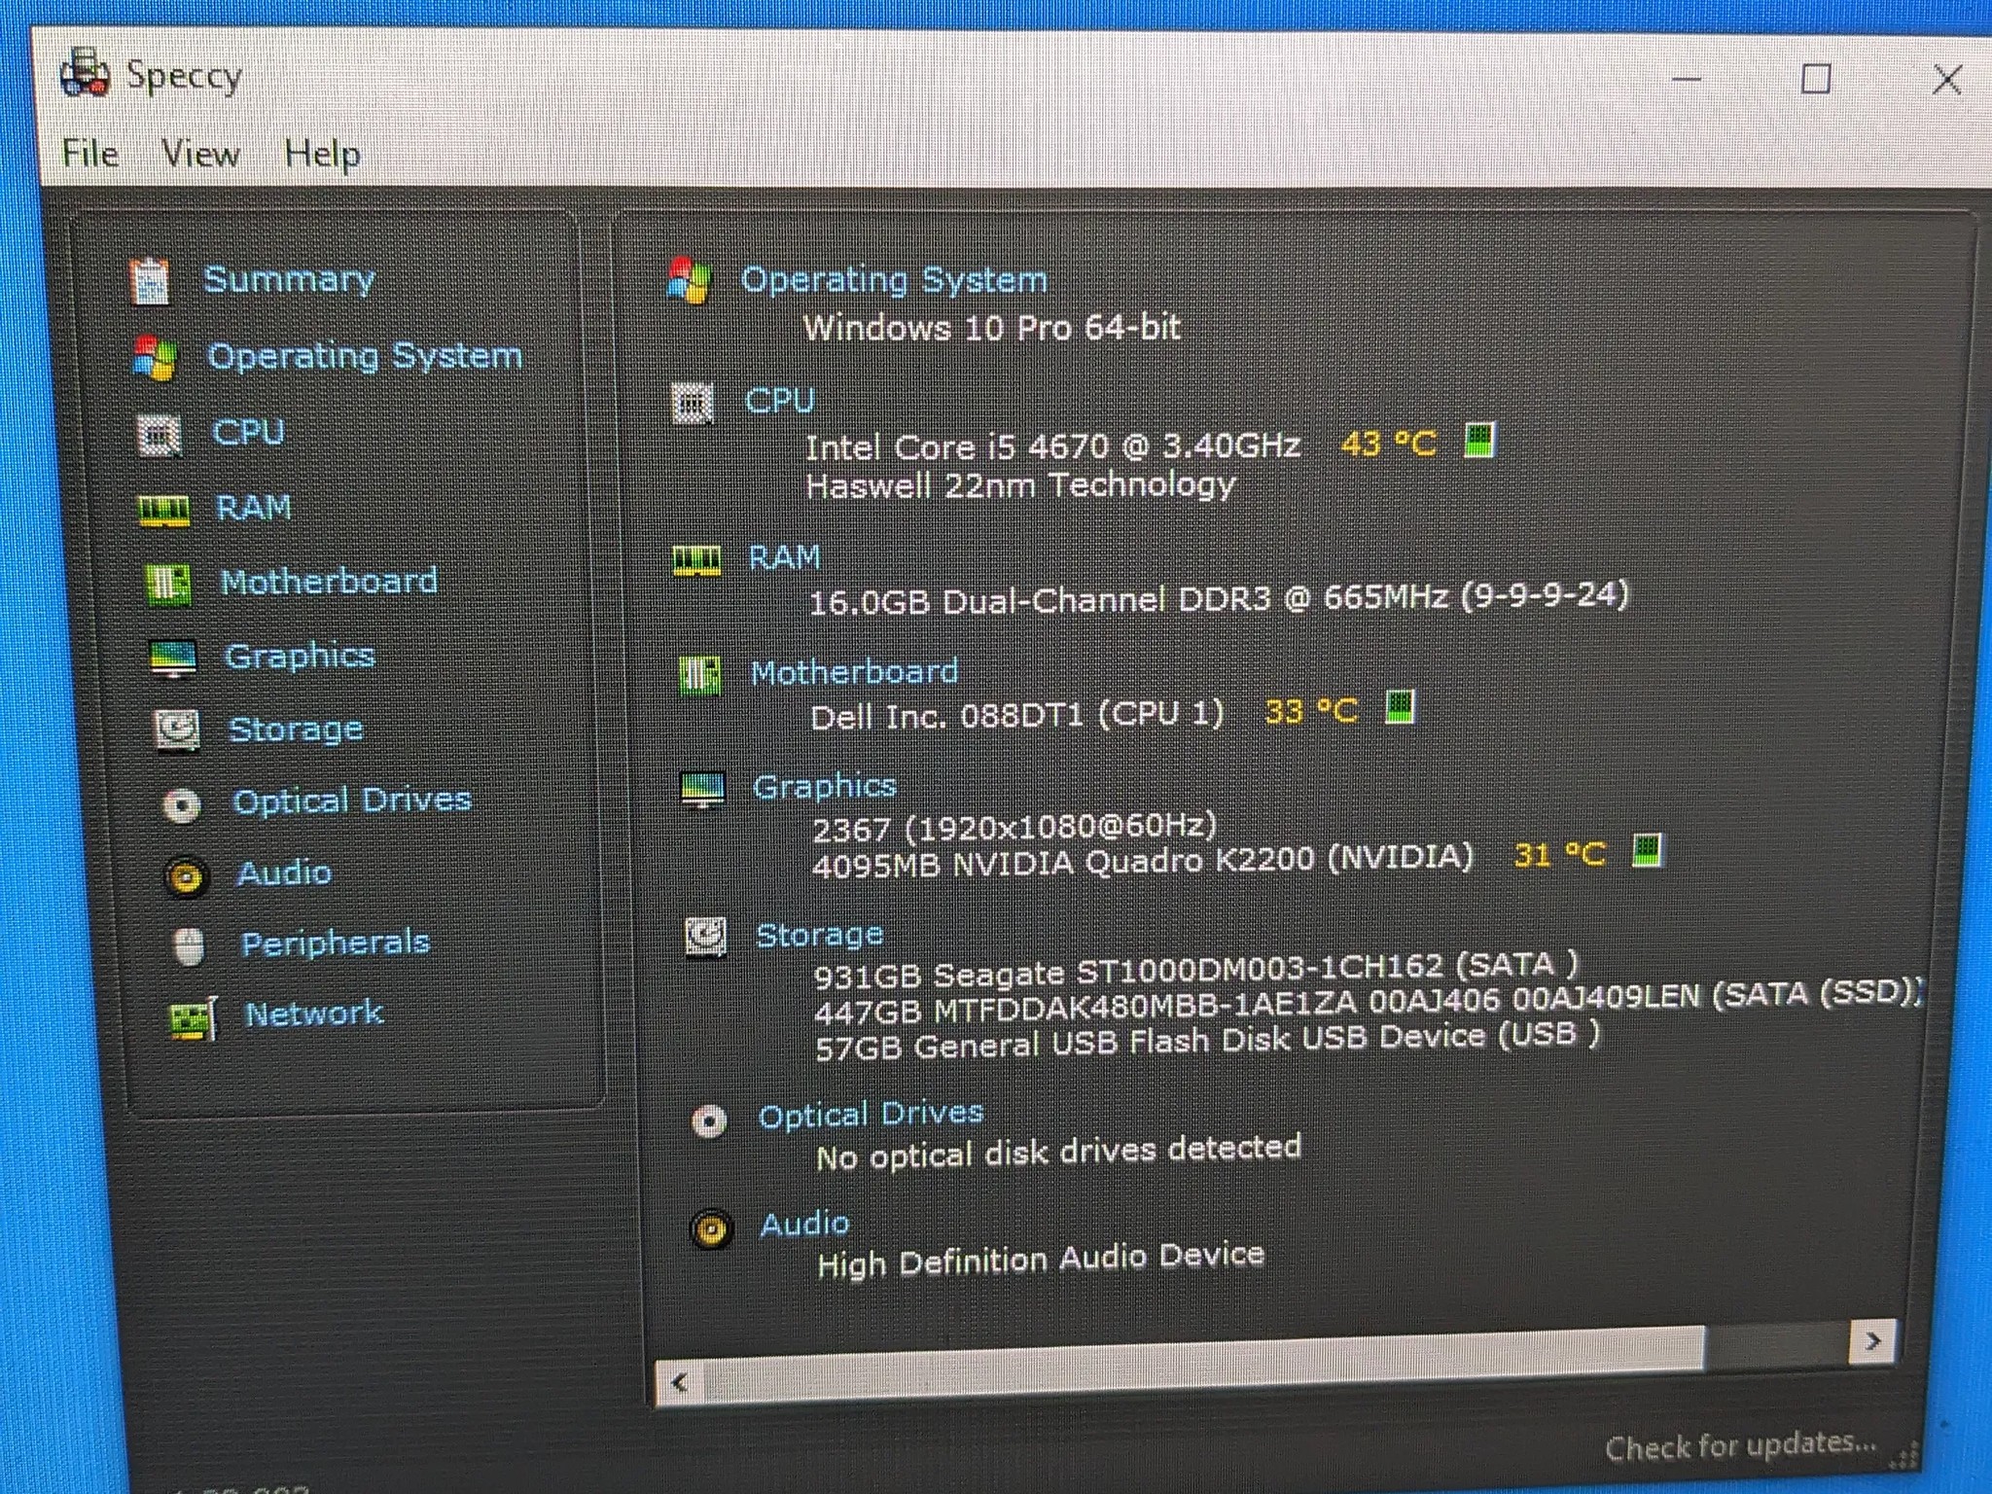This screenshot has width=1992, height=1494.
Task: Click the horizontal scrollbar left arrow
Action: click(680, 1382)
